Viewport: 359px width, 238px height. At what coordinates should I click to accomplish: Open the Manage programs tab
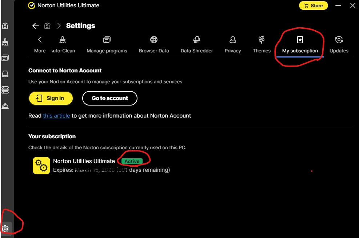coord(107,44)
